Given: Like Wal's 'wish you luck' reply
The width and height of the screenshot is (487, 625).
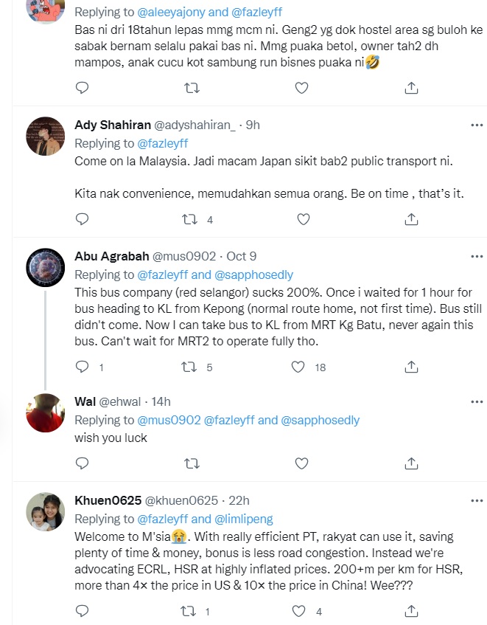Looking at the screenshot, I should (x=301, y=463).
